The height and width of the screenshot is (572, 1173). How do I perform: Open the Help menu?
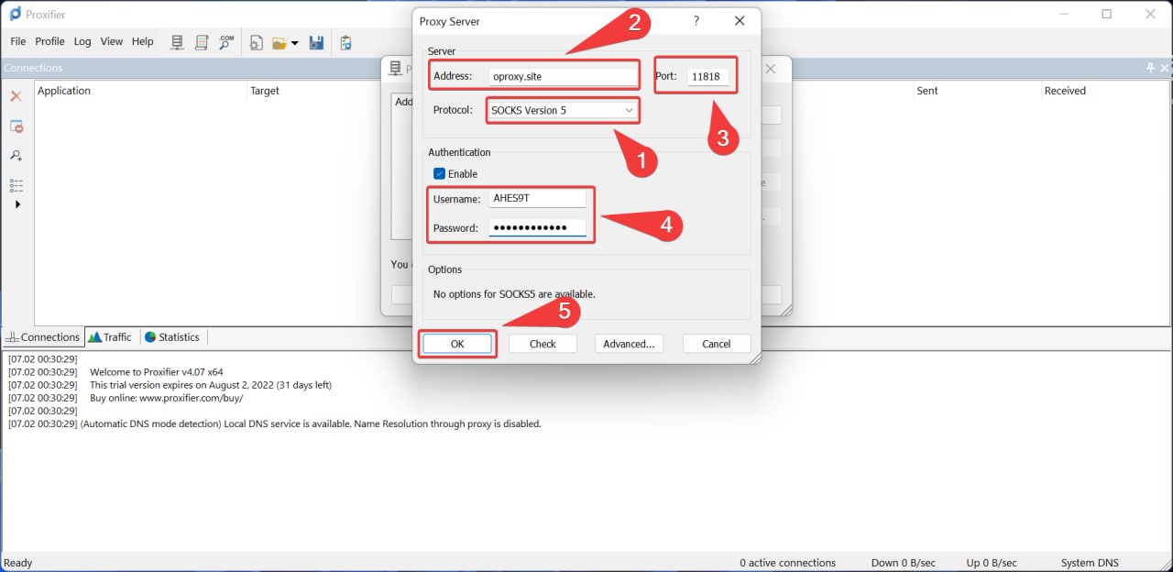click(143, 41)
